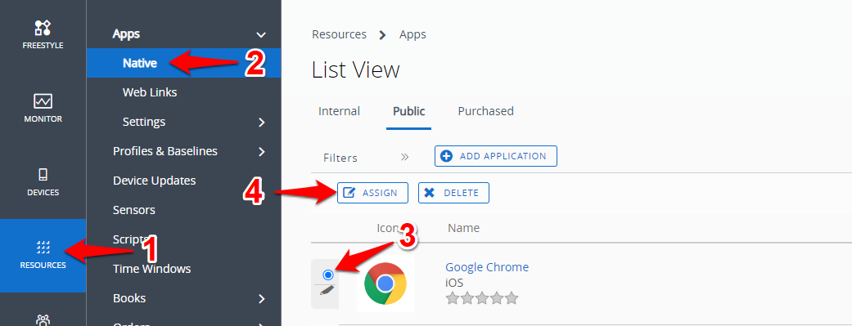Click the star rating under Google Chrome

[482, 298]
